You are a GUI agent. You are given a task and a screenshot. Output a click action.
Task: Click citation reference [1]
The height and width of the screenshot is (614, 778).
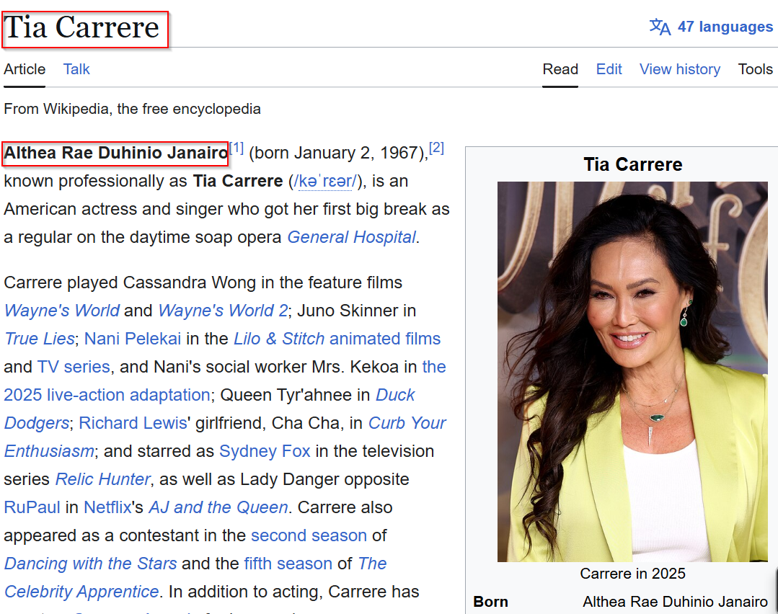click(x=237, y=148)
